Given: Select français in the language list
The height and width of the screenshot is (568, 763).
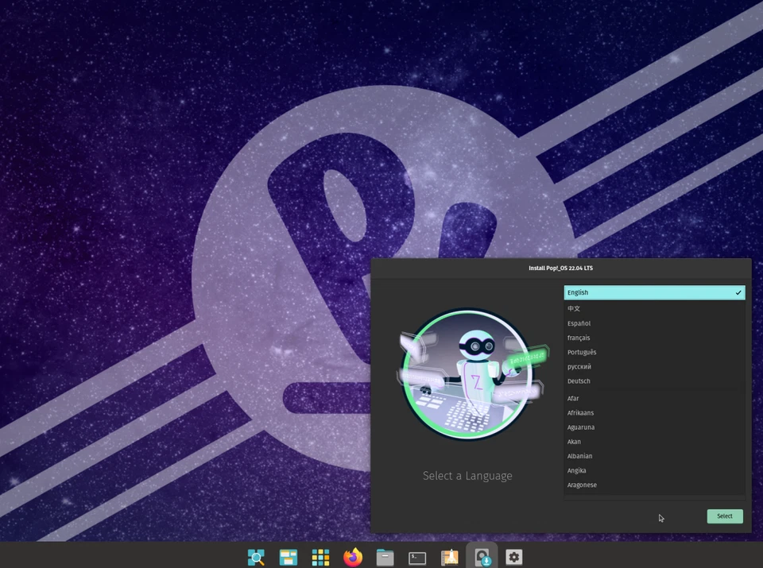Looking at the screenshot, I should (x=579, y=338).
